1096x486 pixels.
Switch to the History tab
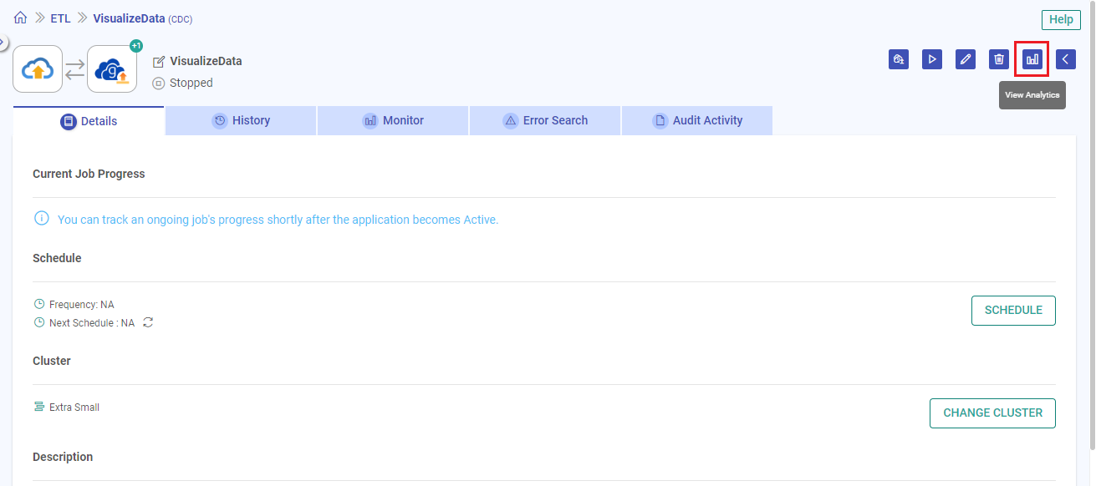241,120
